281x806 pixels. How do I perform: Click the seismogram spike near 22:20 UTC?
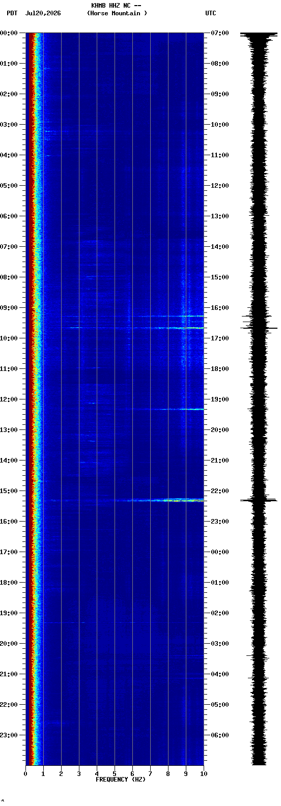[259, 500]
